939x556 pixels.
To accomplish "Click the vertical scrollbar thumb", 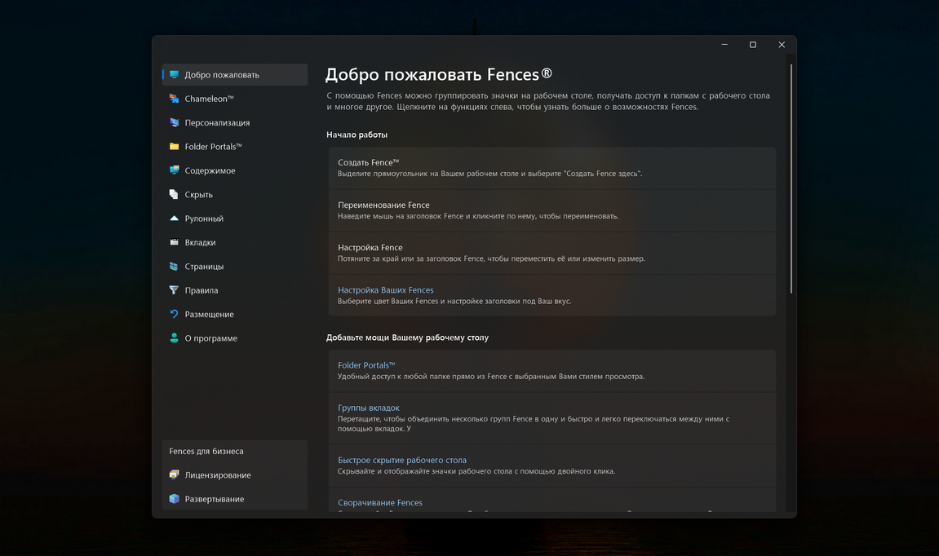I will pos(791,179).
